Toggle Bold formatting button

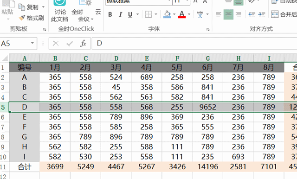click(x=110, y=14)
